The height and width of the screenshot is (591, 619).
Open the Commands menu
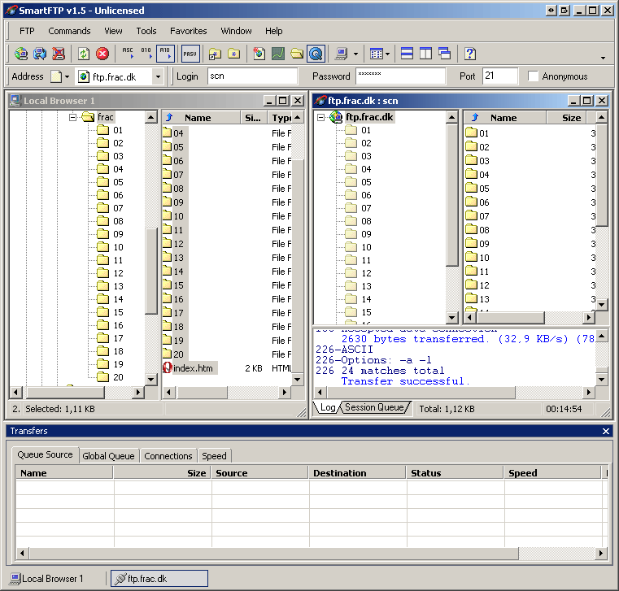[x=69, y=31]
